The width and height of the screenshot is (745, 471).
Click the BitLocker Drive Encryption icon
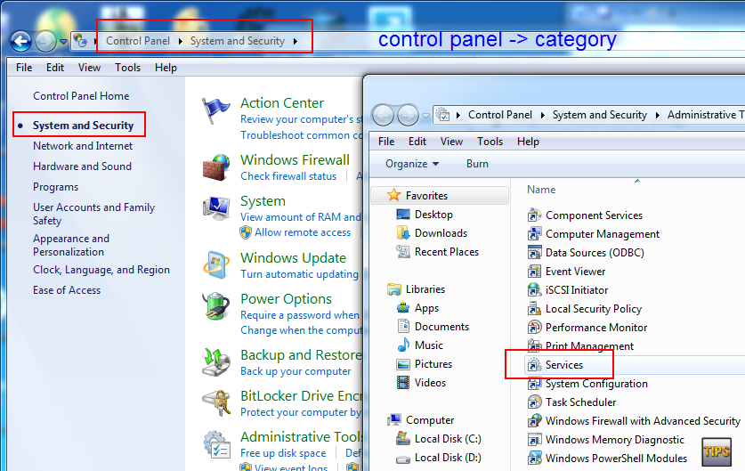tap(216, 402)
